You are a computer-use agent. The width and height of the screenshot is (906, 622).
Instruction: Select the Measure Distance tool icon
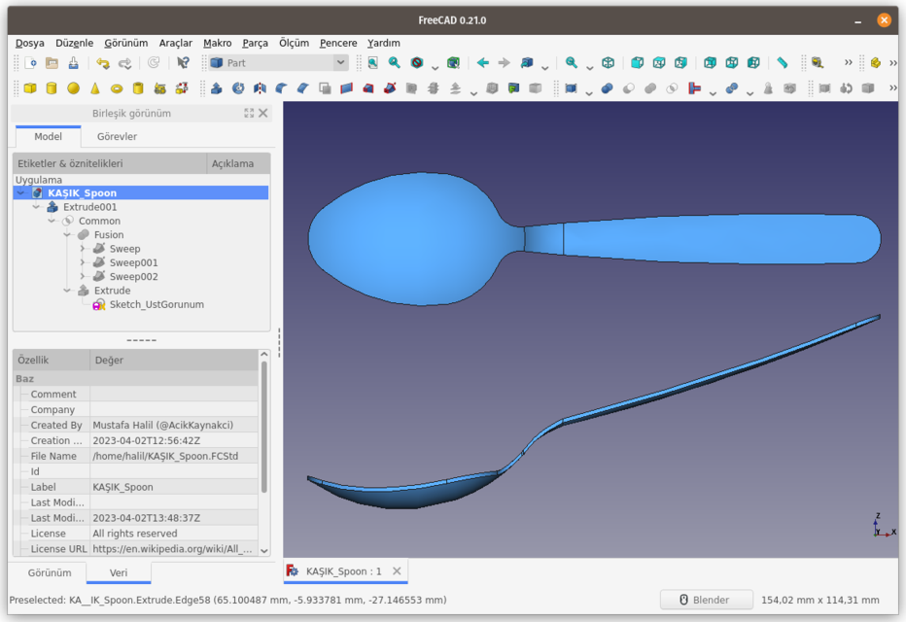click(783, 61)
